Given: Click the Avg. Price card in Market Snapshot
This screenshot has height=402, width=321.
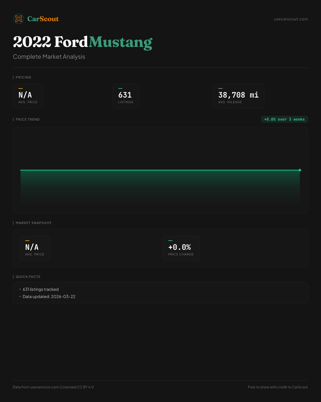Looking at the screenshot, I should coord(35,248).
